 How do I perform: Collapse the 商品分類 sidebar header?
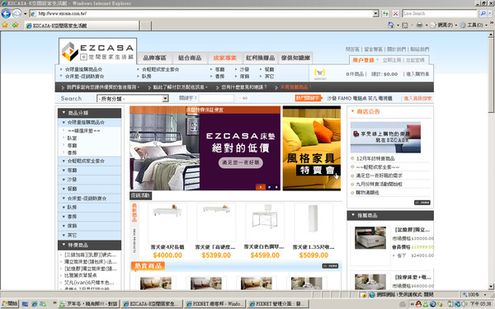pos(90,113)
